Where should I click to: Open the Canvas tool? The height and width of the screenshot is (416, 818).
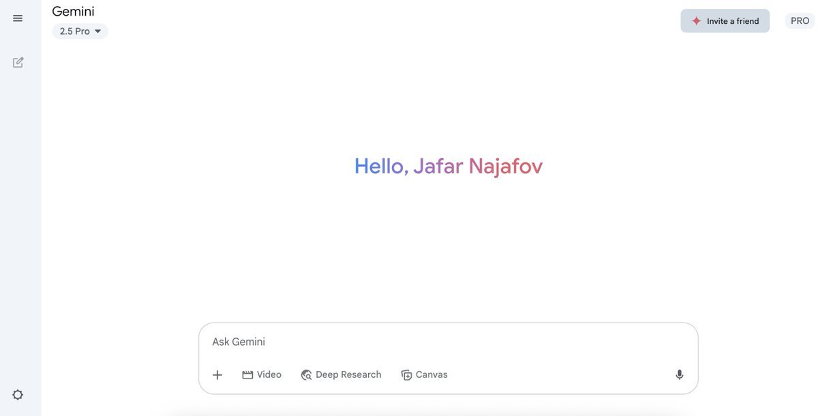coord(424,374)
